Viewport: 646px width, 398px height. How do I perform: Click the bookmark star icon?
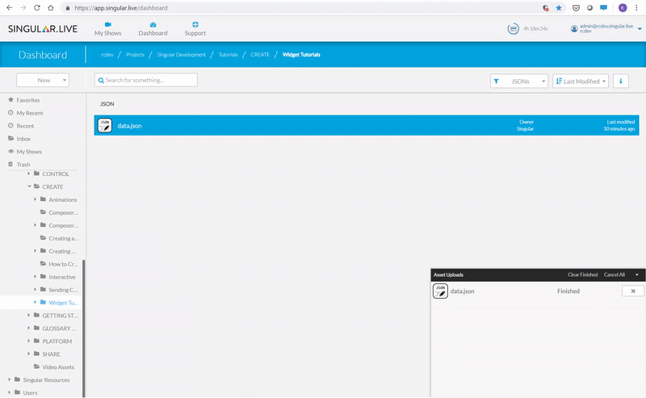coord(558,8)
